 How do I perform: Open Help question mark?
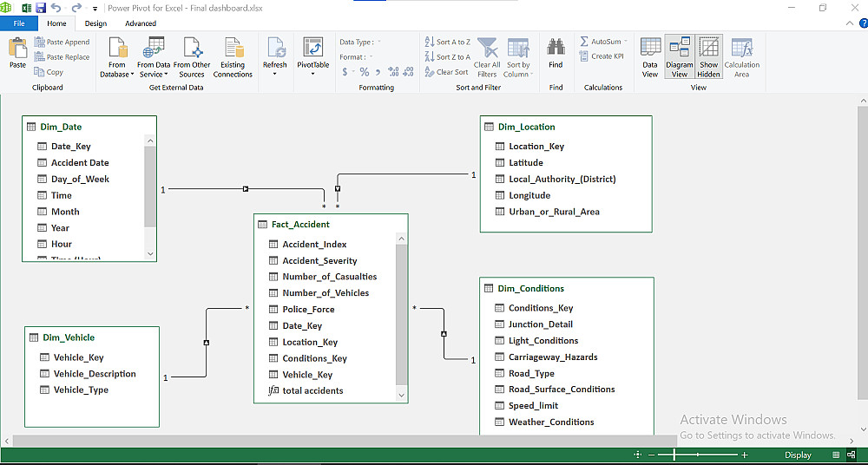(863, 23)
